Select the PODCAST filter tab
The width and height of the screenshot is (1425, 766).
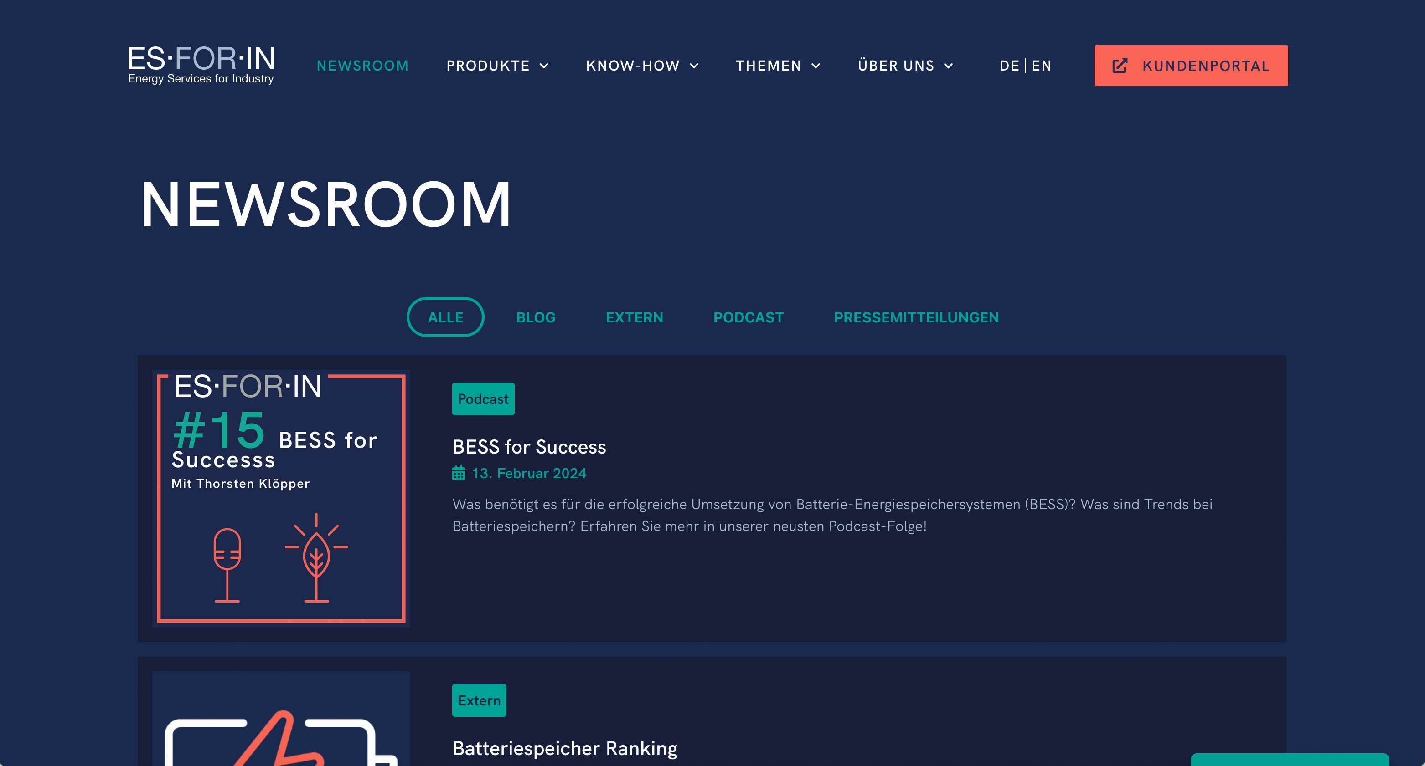click(x=749, y=316)
